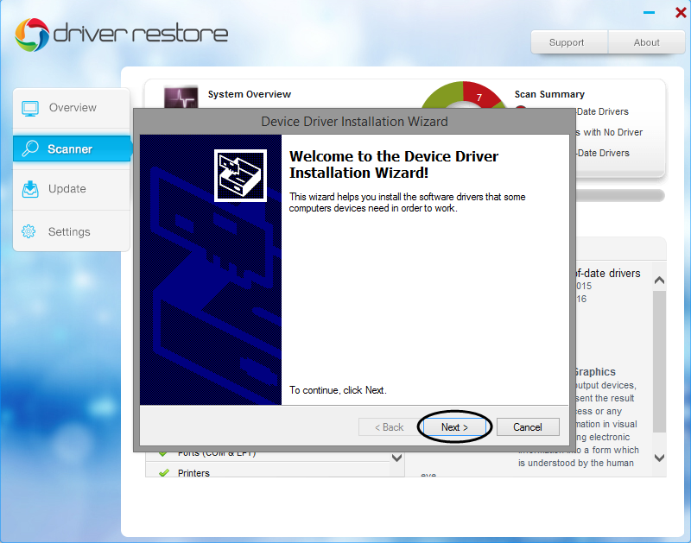Click the description panel scrollbar thumb
This screenshot has height=543, width=691.
(x=659, y=361)
